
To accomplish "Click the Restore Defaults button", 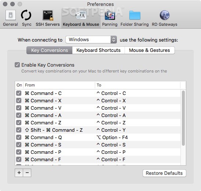I will pyautogui.click(x=164, y=173).
